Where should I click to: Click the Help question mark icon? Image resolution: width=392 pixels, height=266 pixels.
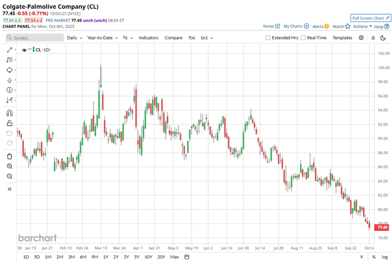[387, 27]
